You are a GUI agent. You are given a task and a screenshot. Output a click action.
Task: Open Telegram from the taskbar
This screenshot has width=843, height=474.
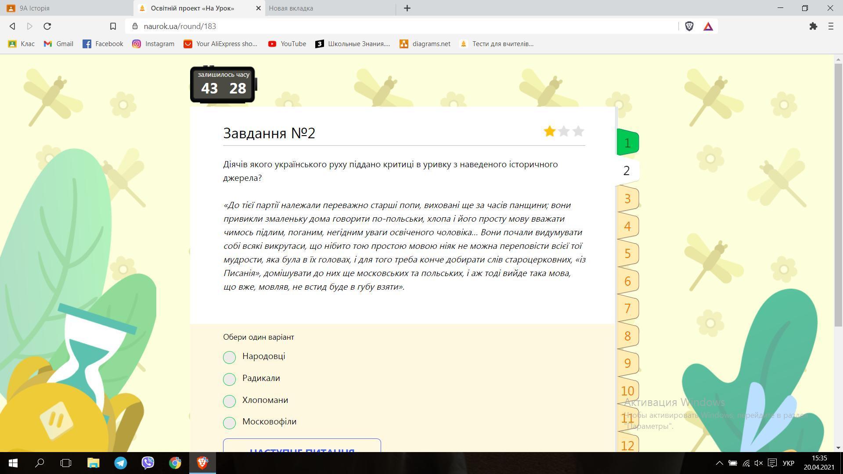121,463
